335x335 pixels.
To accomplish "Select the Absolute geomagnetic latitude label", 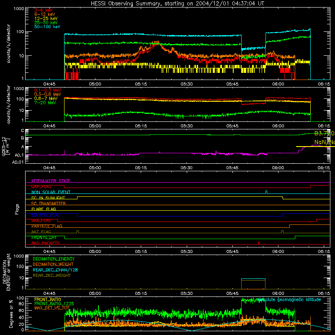I will click(x=289, y=299).
